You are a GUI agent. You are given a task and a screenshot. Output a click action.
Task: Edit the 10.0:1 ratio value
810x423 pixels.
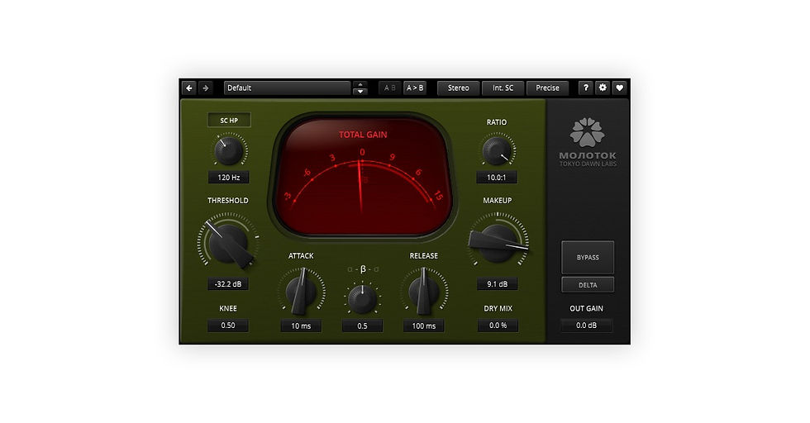(x=497, y=178)
